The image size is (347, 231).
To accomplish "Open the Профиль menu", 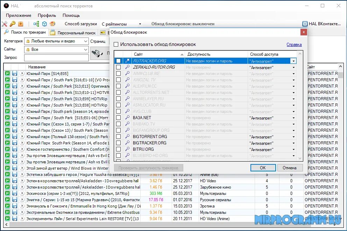I will [47, 15].
